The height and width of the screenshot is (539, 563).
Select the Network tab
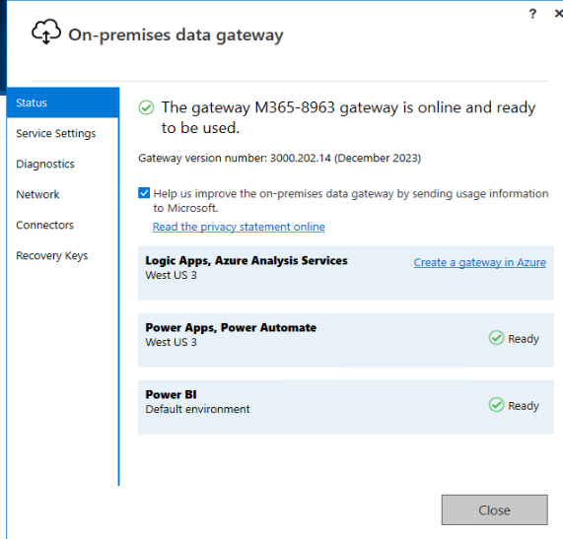tap(63, 194)
